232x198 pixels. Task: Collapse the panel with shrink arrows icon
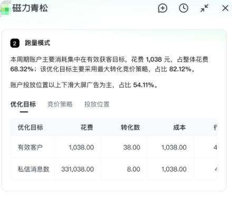204,8
